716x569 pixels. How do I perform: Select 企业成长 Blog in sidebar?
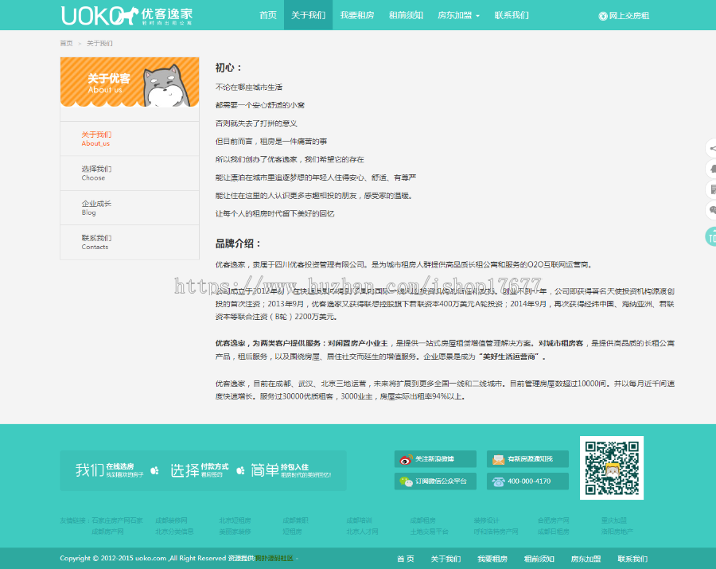[130, 208]
